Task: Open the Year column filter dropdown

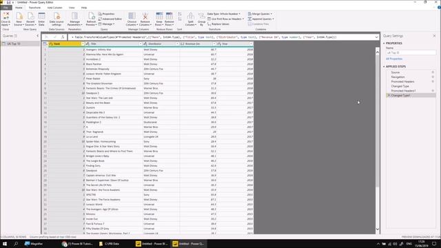Action: click(x=251, y=44)
